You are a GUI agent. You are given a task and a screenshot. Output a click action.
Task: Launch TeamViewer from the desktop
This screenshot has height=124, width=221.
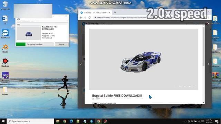pyautogui.click(x=5, y=34)
